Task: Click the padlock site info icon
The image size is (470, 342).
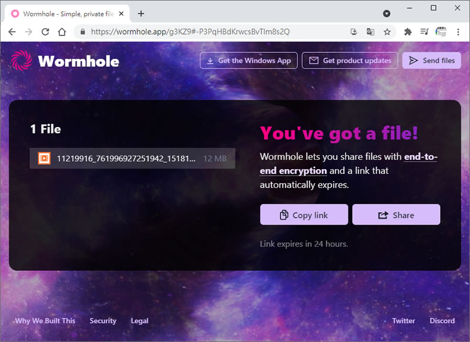Action: (83, 32)
